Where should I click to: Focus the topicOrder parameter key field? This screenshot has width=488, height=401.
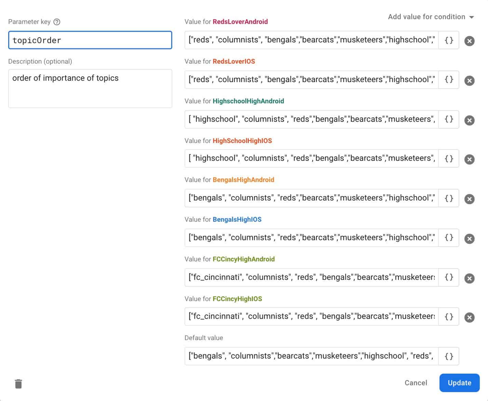pyautogui.click(x=90, y=40)
